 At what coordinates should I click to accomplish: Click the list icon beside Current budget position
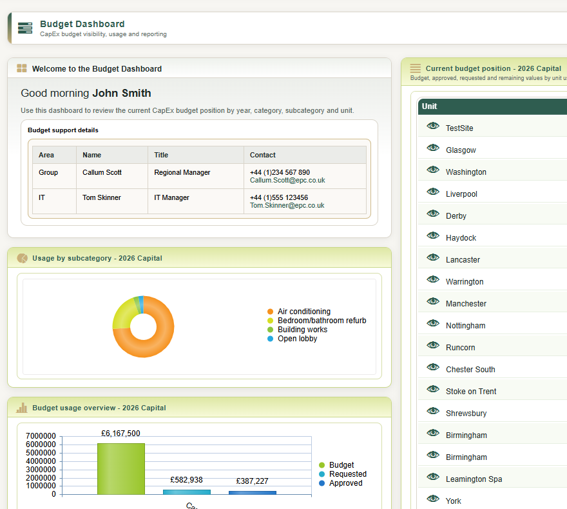pyautogui.click(x=415, y=68)
